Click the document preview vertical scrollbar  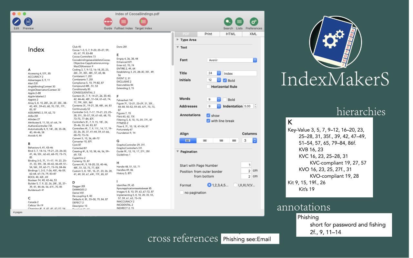173,48
